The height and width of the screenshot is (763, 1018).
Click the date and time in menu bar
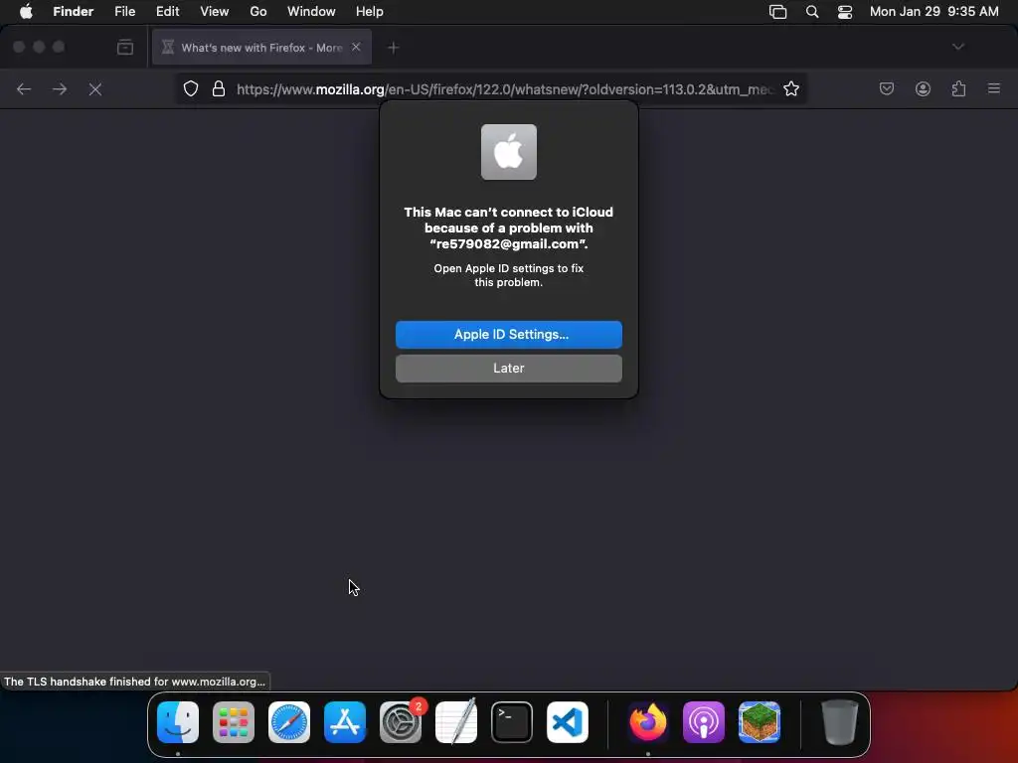coord(933,12)
